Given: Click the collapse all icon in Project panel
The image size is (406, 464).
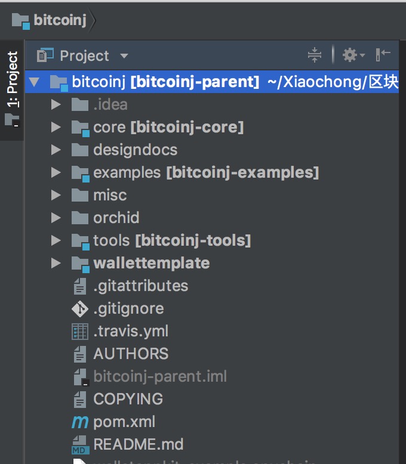Looking at the screenshot, I should click(315, 55).
